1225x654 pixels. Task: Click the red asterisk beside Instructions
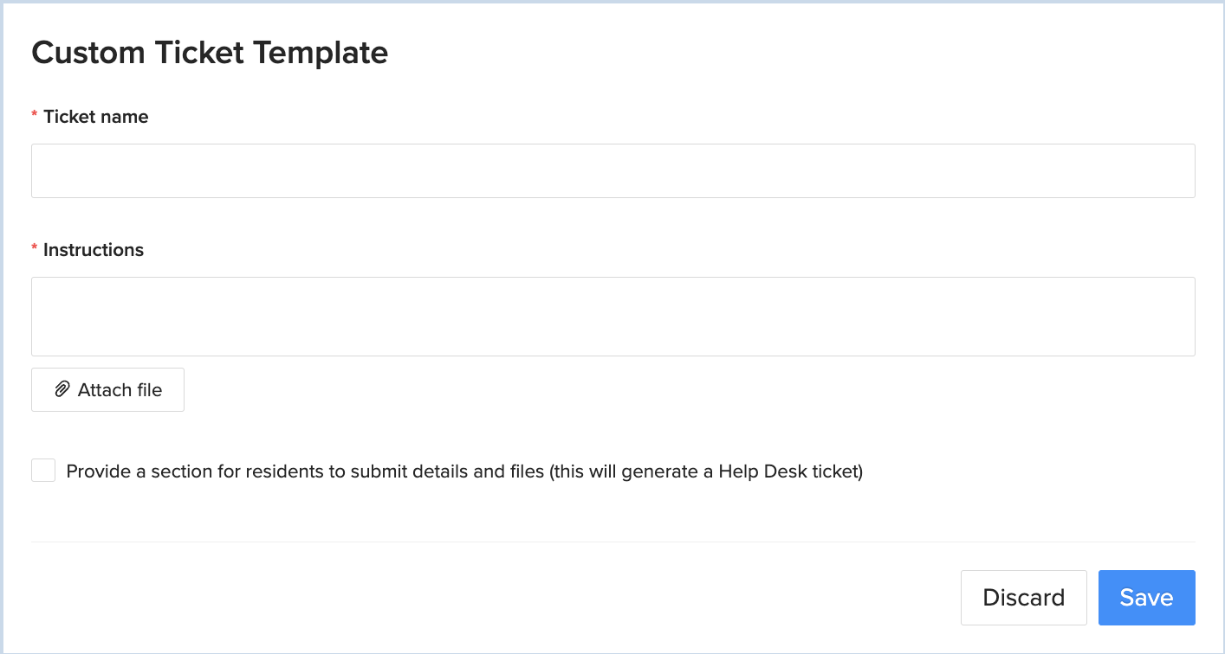[x=35, y=250]
